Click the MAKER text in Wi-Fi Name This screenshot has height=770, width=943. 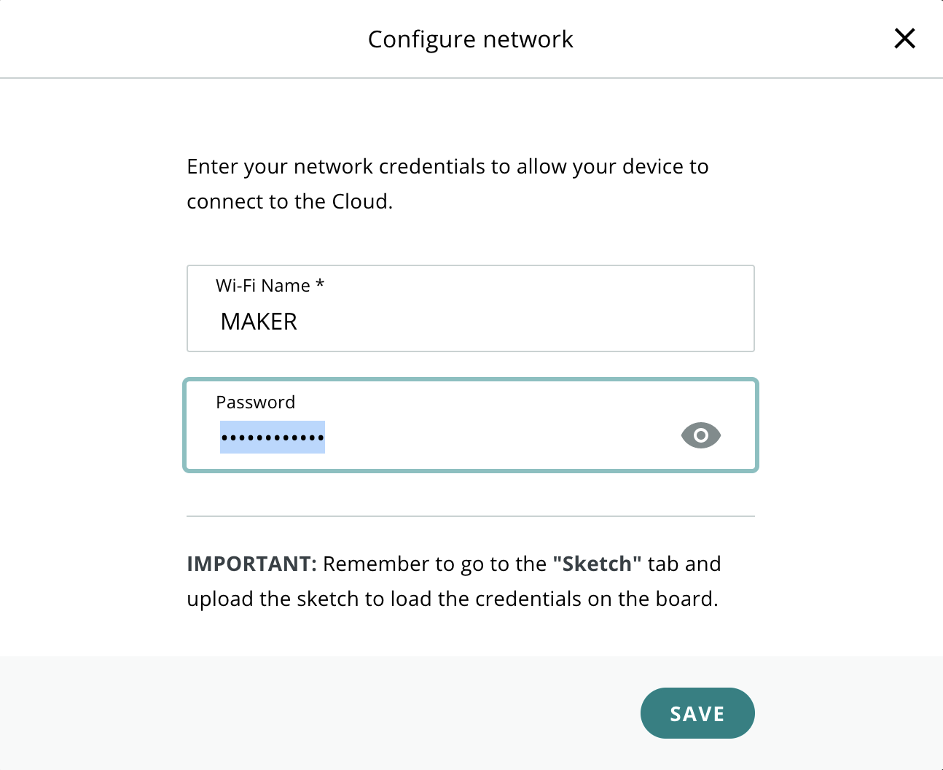259,322
